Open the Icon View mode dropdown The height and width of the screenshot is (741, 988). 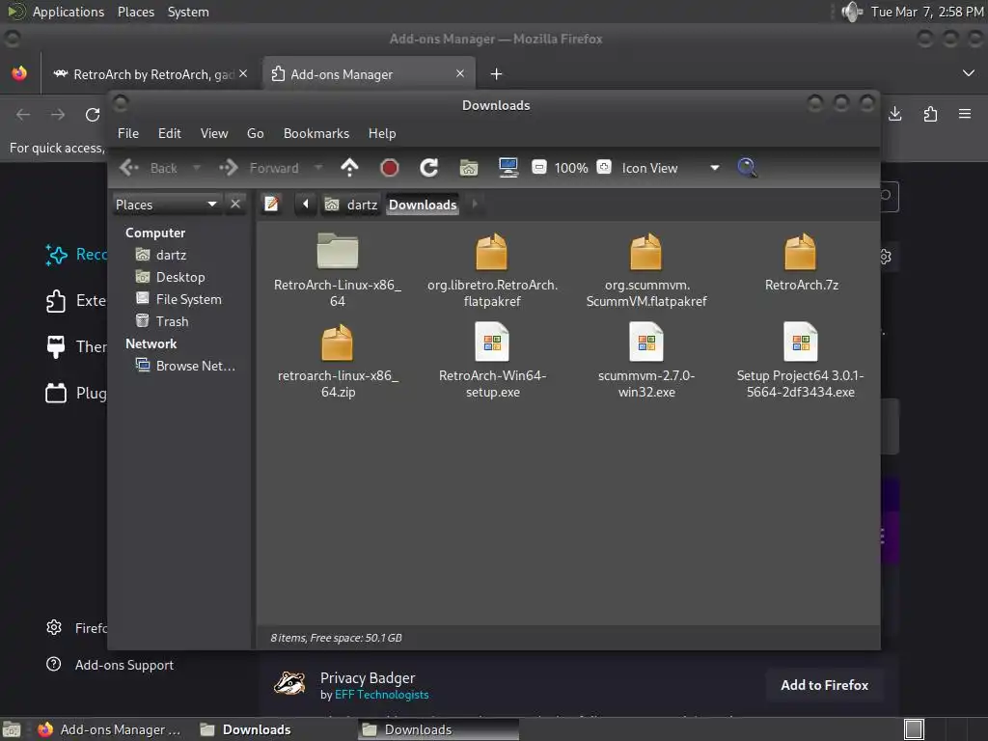tap(671, 168)
